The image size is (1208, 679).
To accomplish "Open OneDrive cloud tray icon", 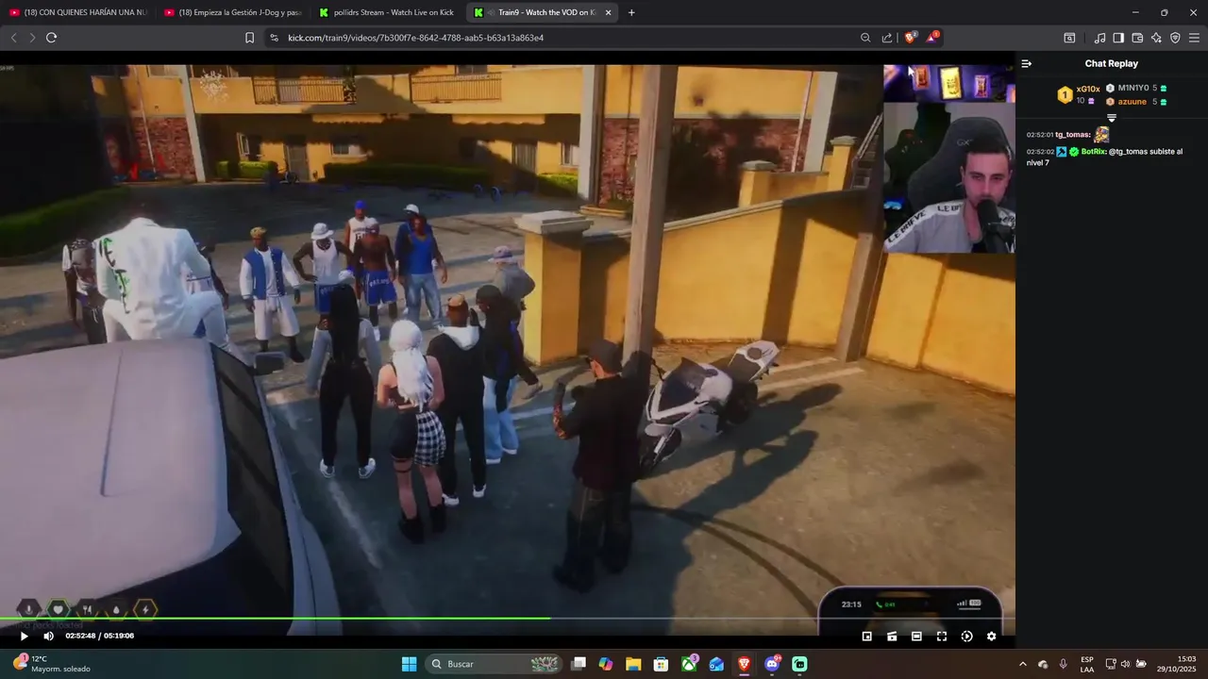I will tap(1043, 664).
